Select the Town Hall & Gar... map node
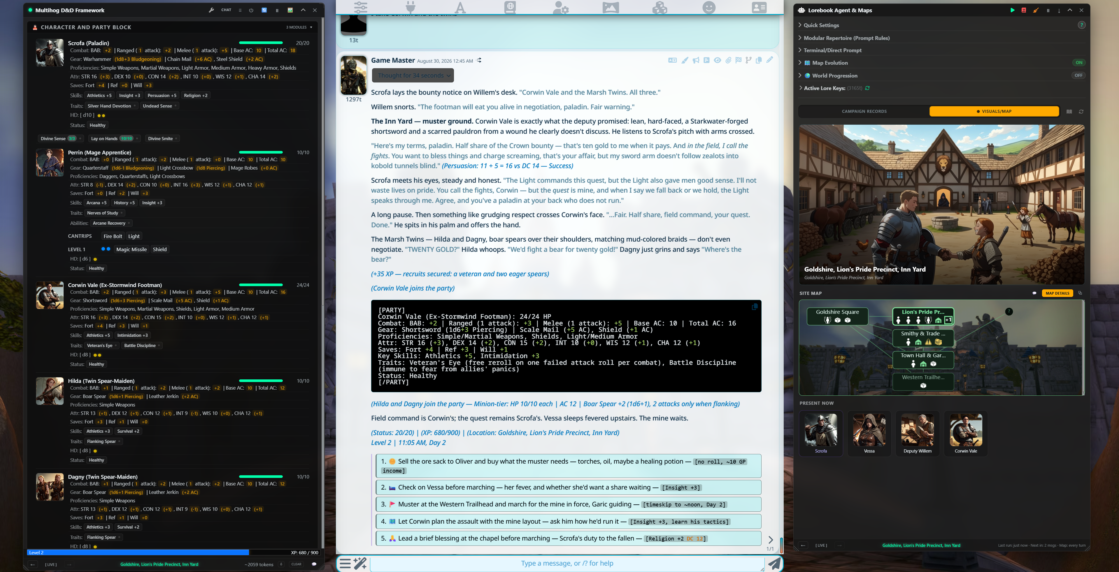Image resolution: width=1119 pixels, height=572 pixels. (x=923, y=360)
